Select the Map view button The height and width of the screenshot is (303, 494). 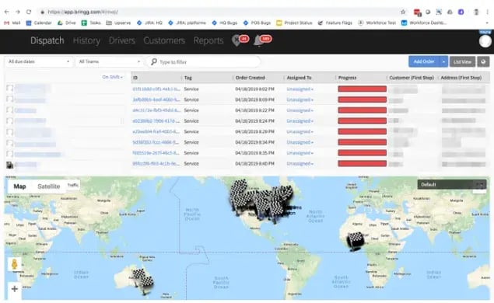[x=19, y=186]
